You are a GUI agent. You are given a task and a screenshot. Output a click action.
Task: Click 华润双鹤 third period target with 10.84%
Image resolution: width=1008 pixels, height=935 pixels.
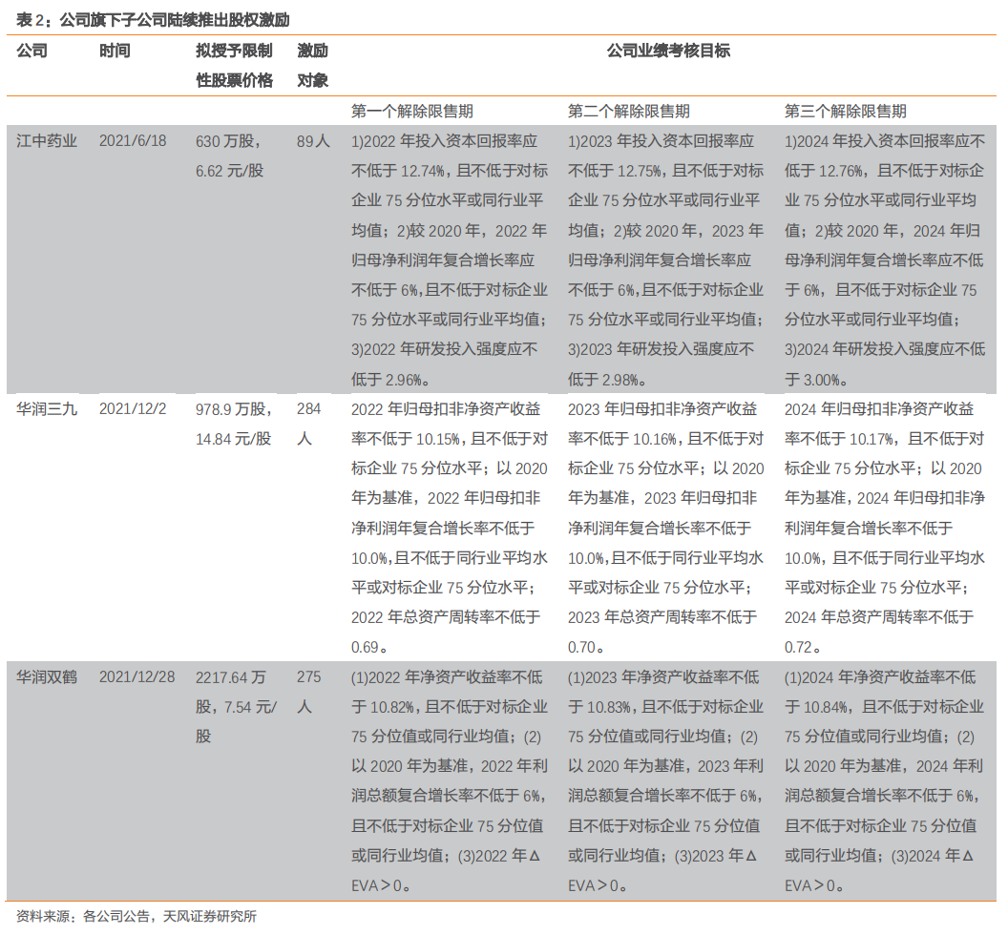coord(885,781)
